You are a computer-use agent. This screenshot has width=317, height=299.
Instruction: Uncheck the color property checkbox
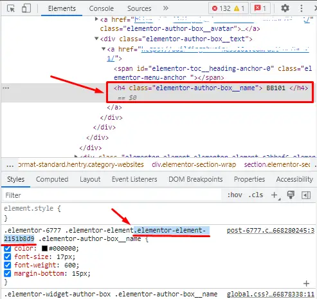(x=8, y=249)
